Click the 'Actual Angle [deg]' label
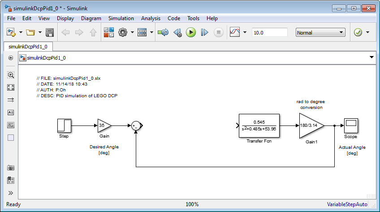This screenshot has width=380, height=212. click(x=352, y=150)
